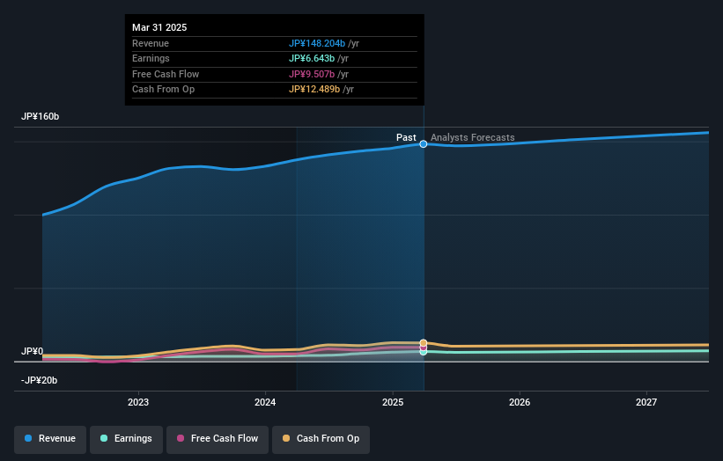Image resolution: width=723 pixels, height=461 pixels.
Task: Click the Past label on the chart
Action: (406, 137)
